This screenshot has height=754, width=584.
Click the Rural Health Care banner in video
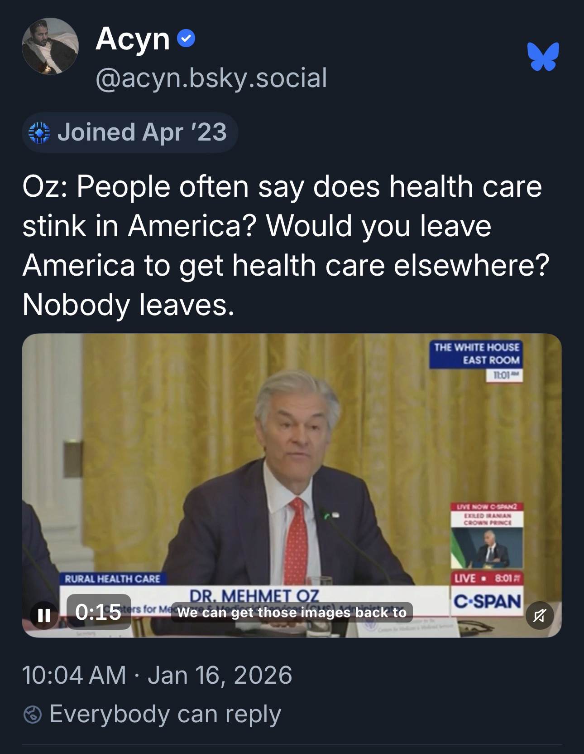[113, 579]
